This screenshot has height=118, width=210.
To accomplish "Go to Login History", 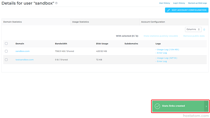I will [179, 3].
